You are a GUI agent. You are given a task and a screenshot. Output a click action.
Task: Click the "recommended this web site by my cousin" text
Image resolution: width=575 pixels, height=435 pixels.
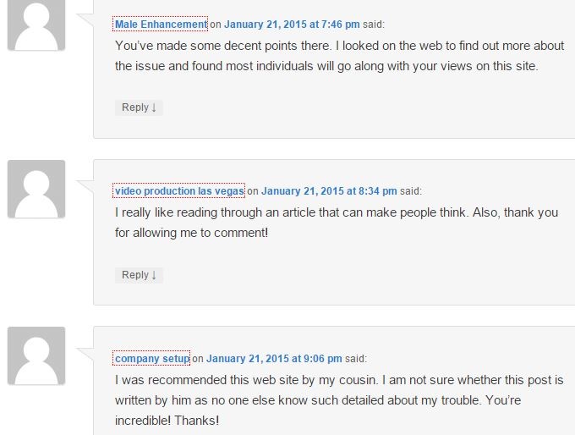point(263,380)
